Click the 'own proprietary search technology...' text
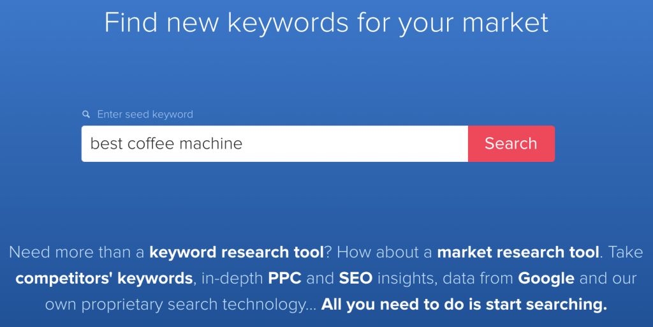653x327 pixels. [x=180, y=305]
